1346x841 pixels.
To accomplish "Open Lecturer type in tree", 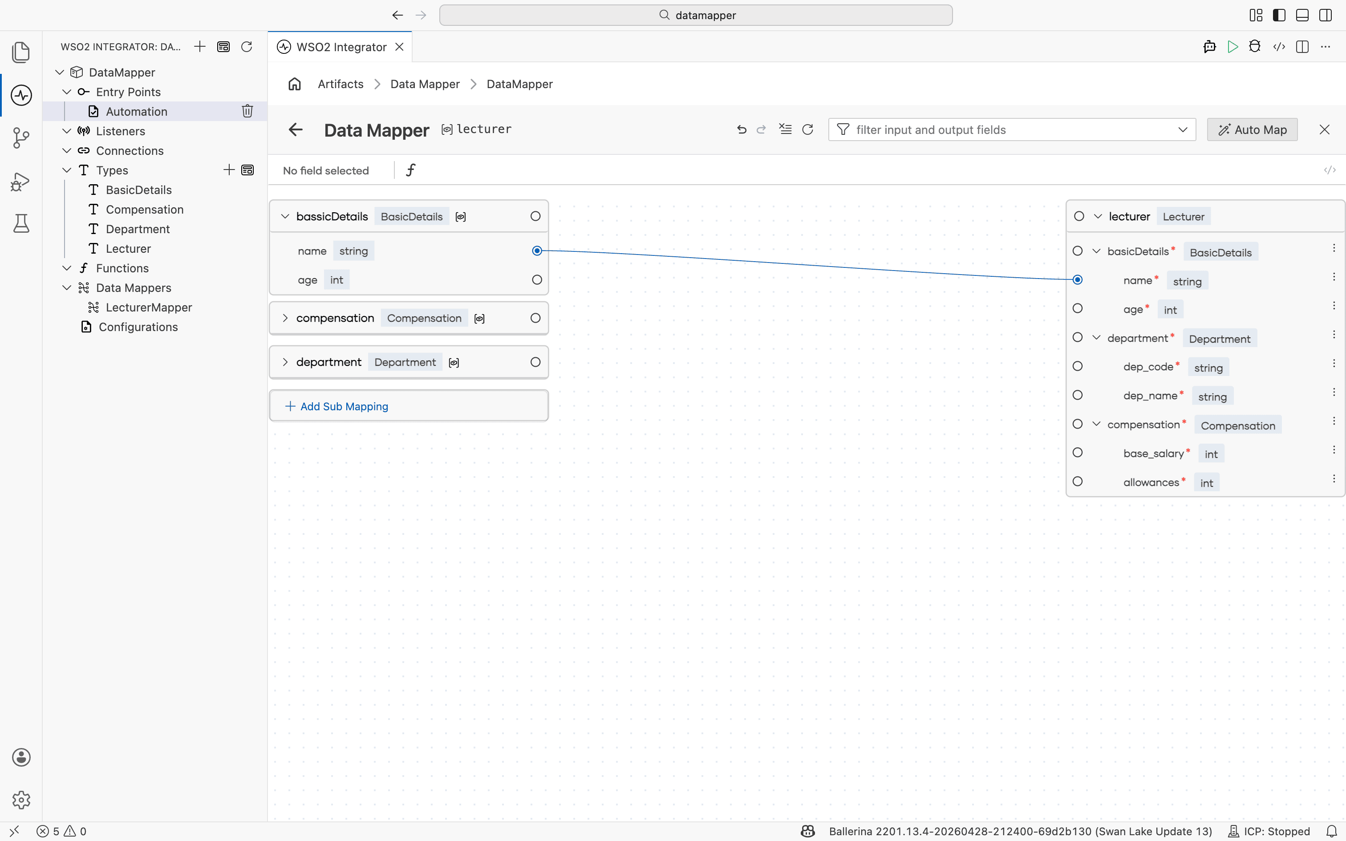I will 129,249.
